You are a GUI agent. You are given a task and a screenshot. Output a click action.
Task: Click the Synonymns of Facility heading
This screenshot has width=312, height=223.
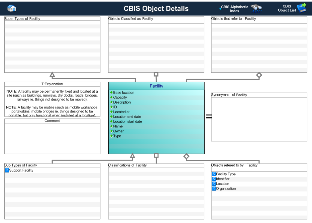tap(229, 95)
